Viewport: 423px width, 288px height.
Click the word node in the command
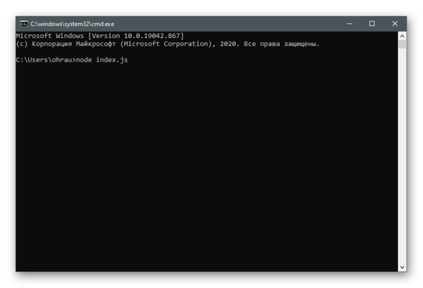click(x=84, y=60)
